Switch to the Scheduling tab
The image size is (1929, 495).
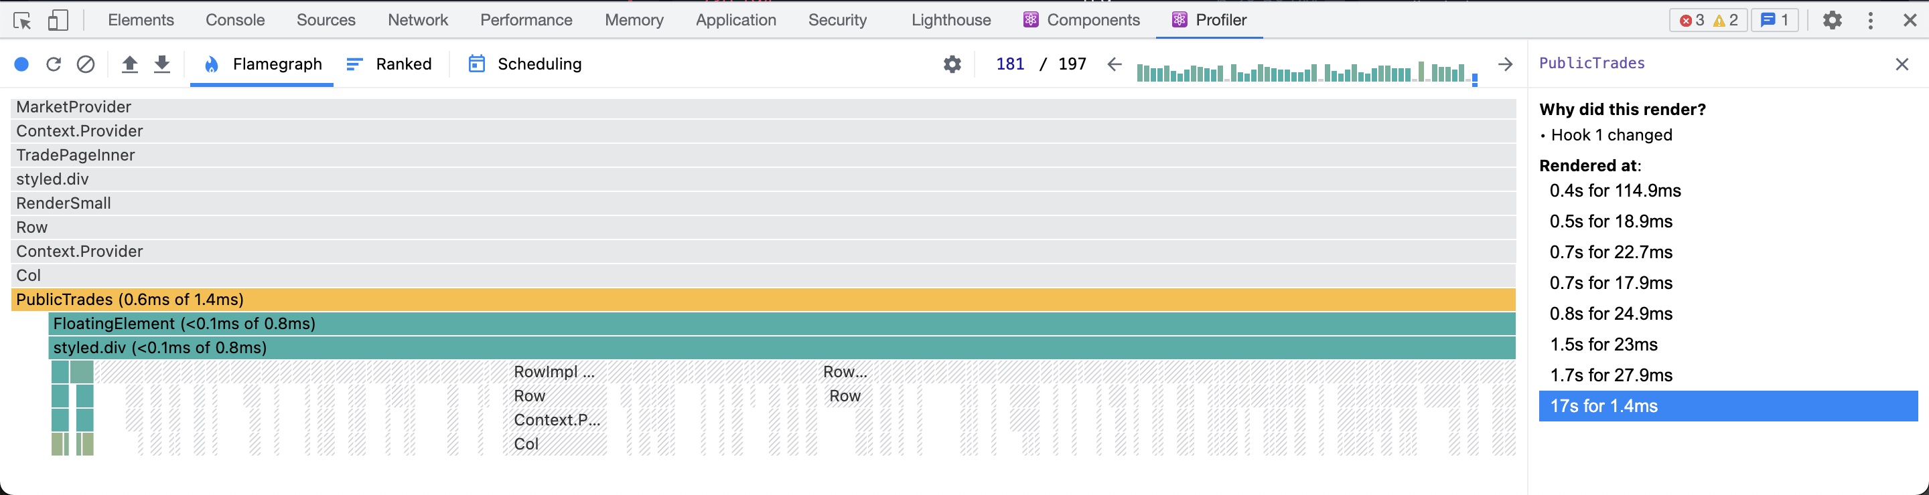(x=525, y=64)
